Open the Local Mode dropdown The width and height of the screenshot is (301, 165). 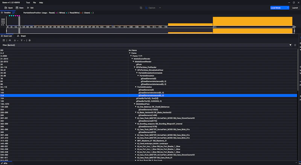(280, 8)
